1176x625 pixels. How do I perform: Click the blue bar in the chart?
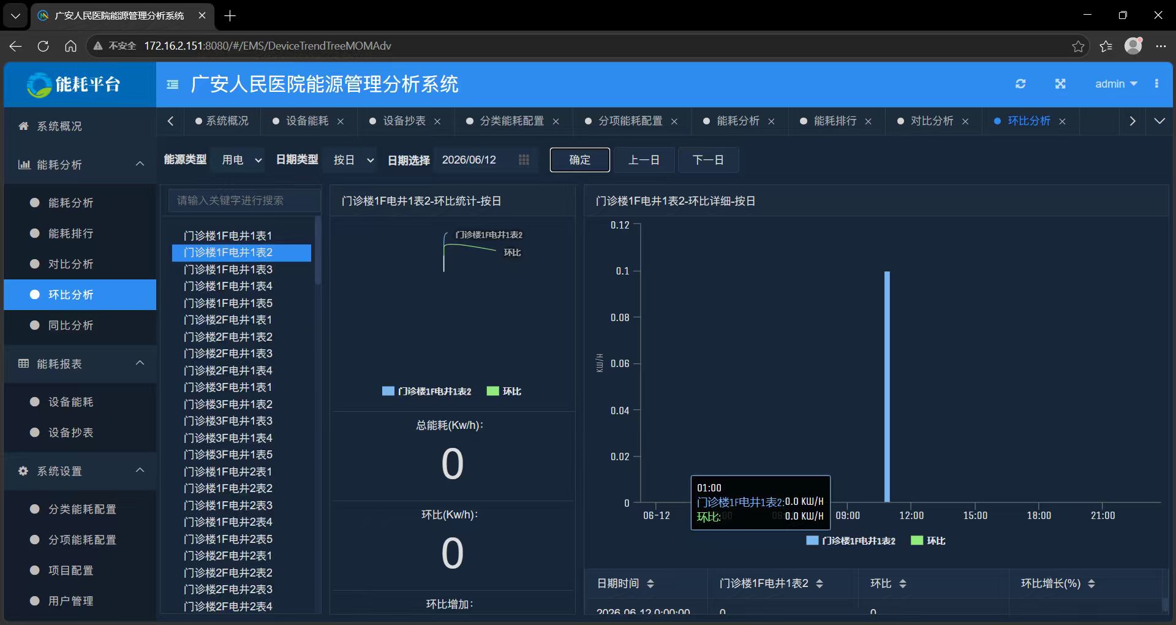[x=887, y=387]
